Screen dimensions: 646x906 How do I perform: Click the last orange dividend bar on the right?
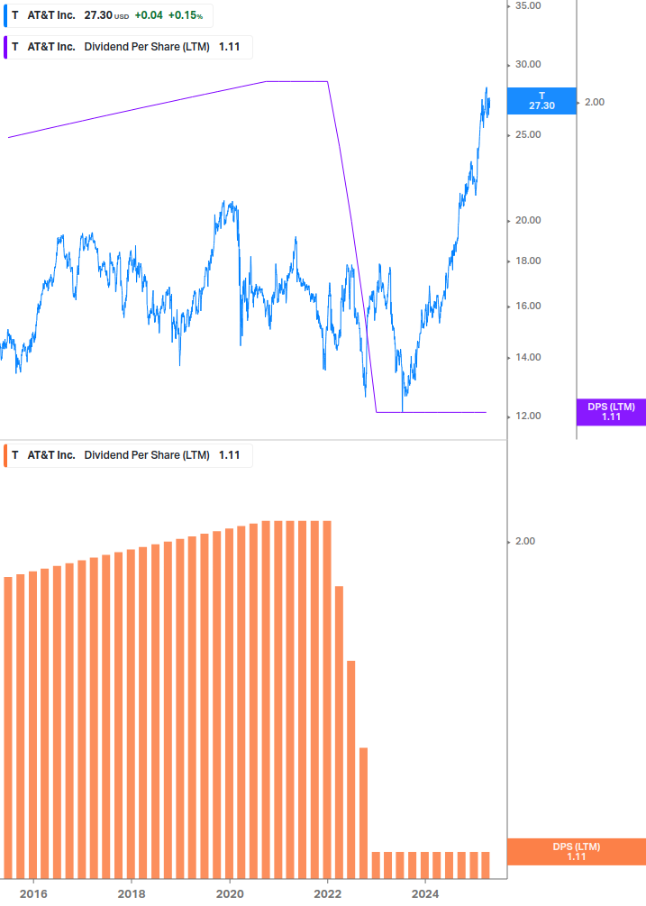point(486,865)
